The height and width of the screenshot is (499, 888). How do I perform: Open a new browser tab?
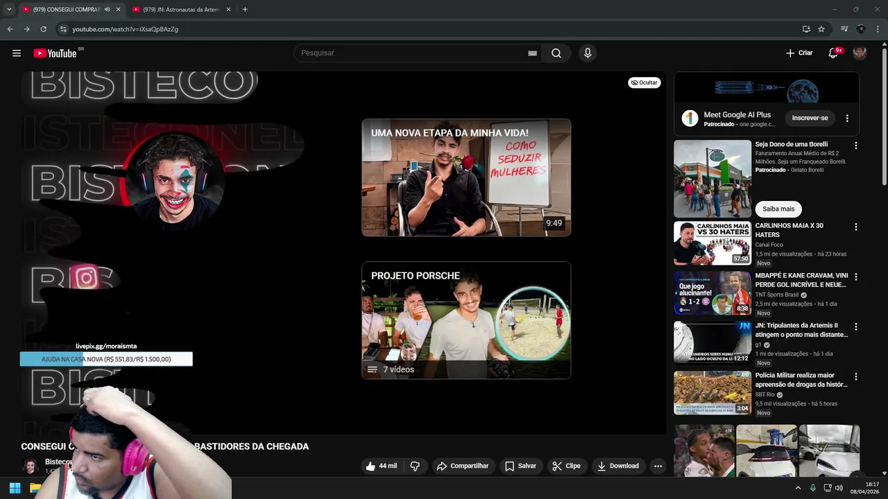[x=245, y=9]
